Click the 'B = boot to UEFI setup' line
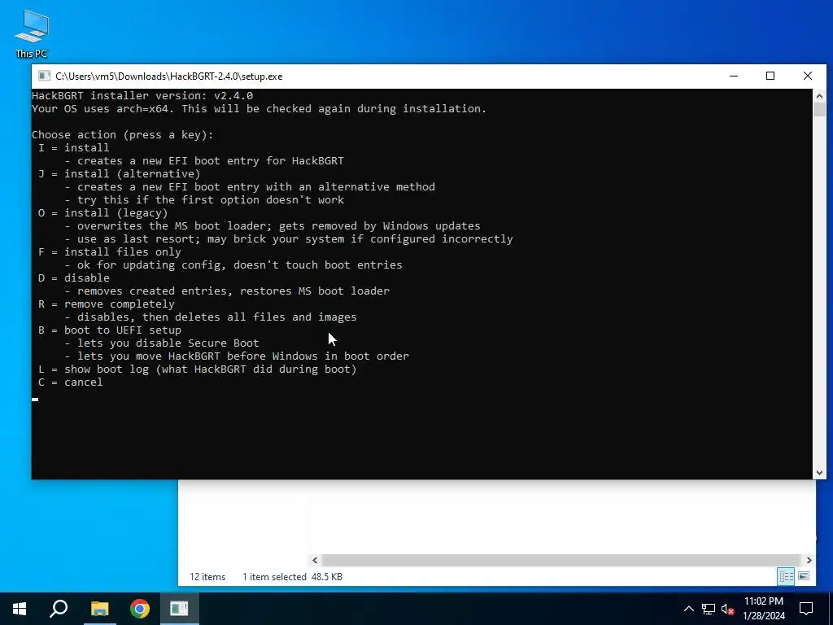 [x=110, y=330]
